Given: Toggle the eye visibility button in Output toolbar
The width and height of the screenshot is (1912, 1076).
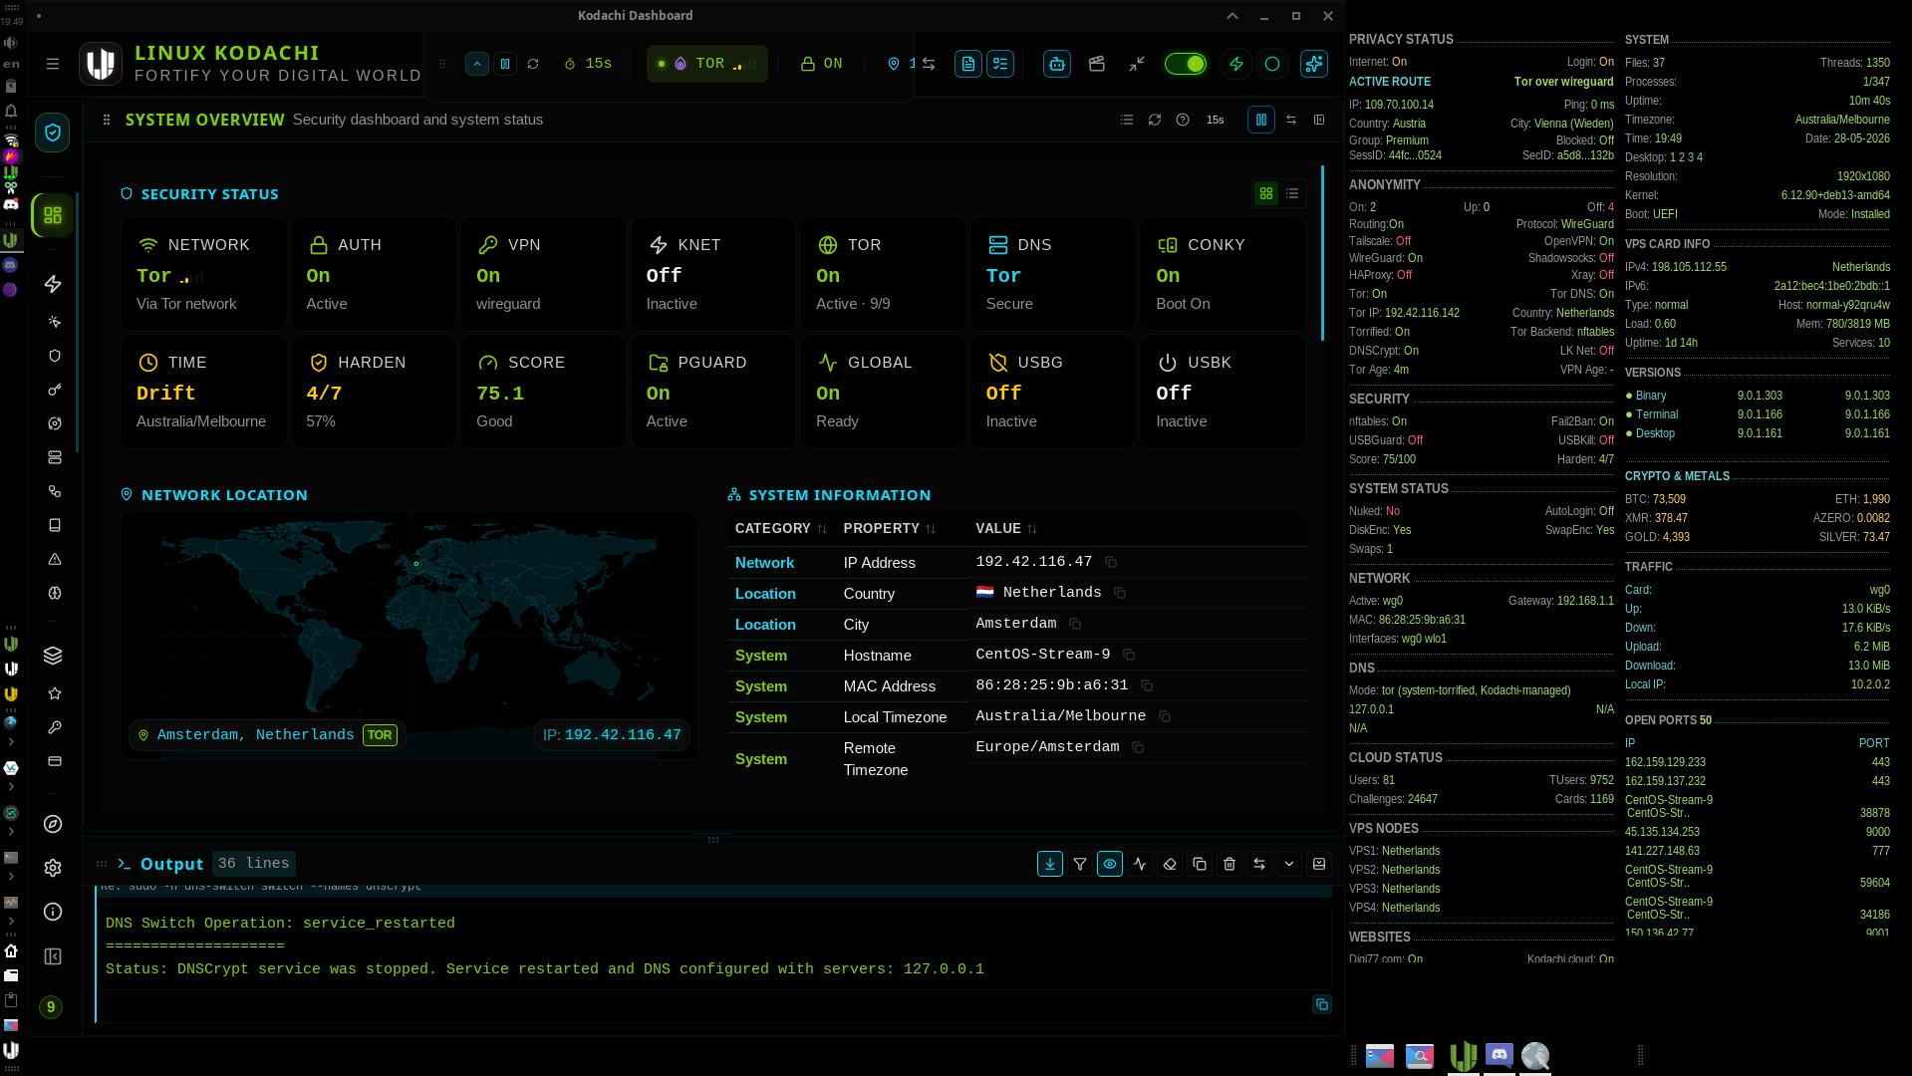Looking at the screenshot, I should click(x=1110, y=864).
